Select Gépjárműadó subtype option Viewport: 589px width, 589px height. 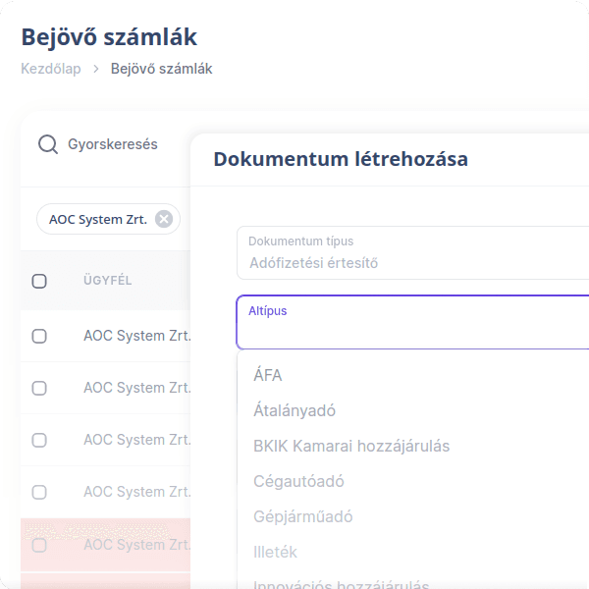coord(302,516)
